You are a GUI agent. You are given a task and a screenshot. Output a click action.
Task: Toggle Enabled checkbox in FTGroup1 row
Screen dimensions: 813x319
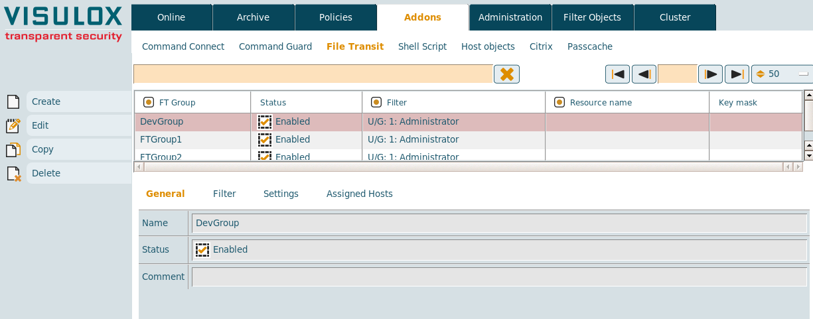[x=265, y=140]
